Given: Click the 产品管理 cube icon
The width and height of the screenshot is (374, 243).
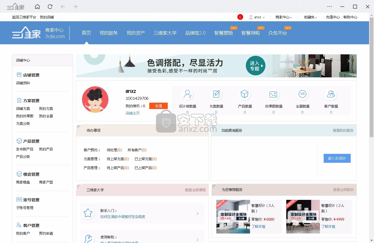Looking at the screenshot, I should coord(19,141).
